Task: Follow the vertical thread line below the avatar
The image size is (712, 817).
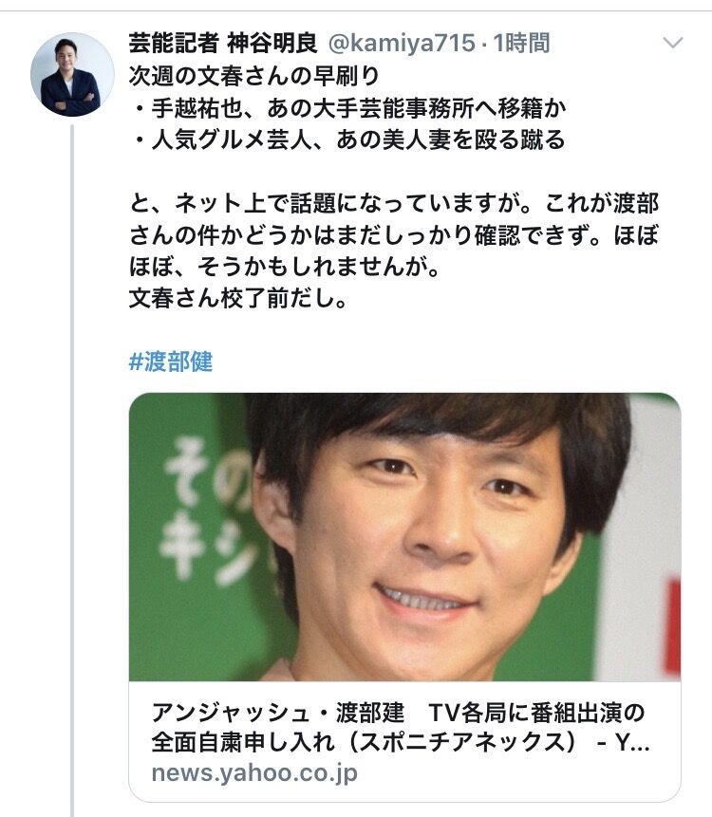Action: tap(72, 471)
